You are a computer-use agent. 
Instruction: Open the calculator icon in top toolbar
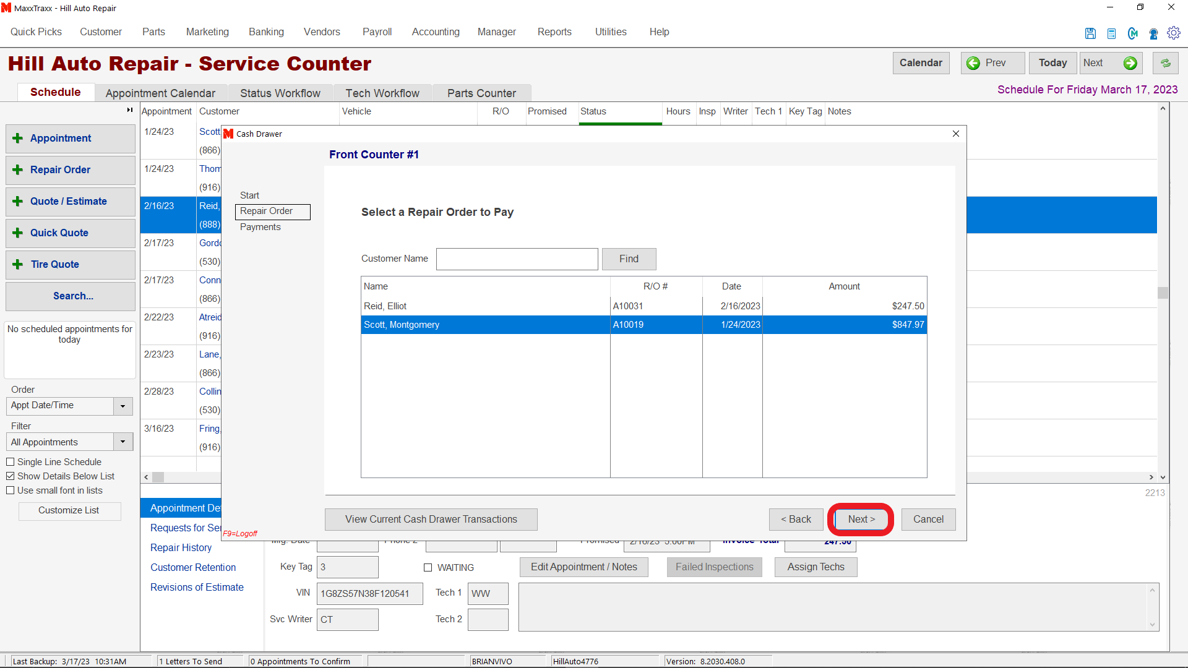pyautogui.click(x=1111, y=33)
